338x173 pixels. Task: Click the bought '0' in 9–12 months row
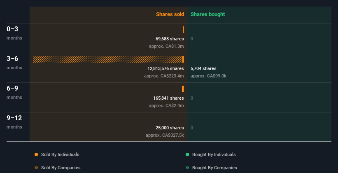click(192, 128)
